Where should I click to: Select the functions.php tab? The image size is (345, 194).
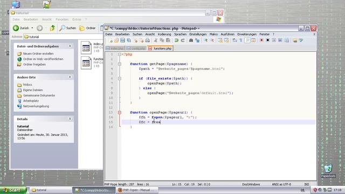coord(160,48)
